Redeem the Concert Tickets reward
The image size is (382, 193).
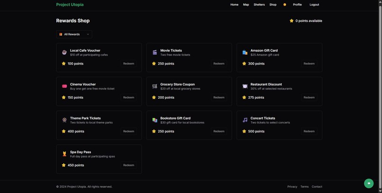(309, 131)
